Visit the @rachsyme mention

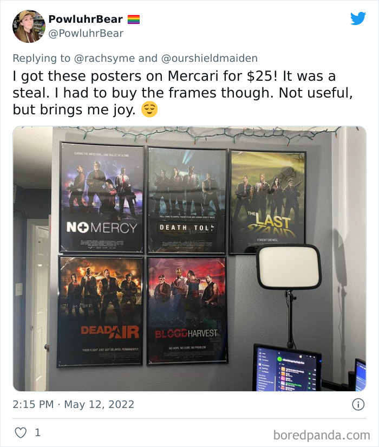pos(104,58)
